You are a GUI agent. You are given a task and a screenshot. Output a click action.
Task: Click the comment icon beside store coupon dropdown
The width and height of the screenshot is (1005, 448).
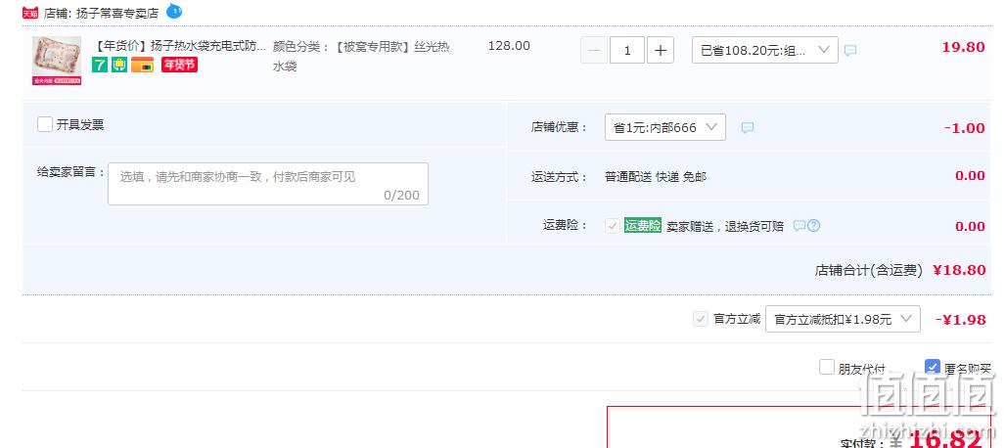[x=748, y=127]
